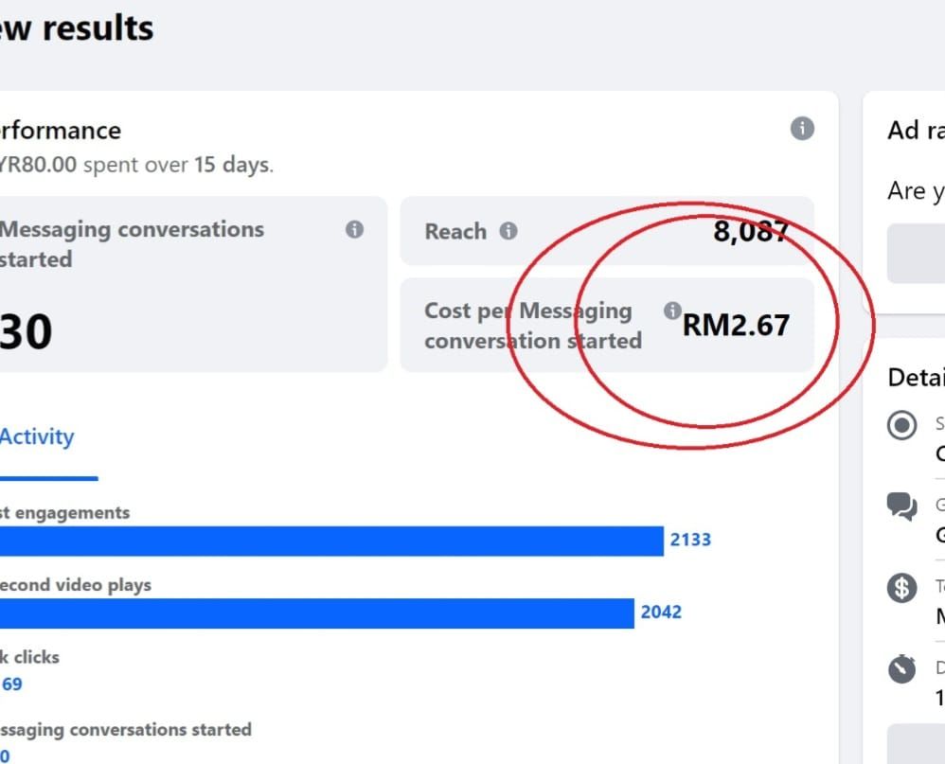Click the 2042 video plays value
This screenshot has height=764, width=945.
point(661,612)
